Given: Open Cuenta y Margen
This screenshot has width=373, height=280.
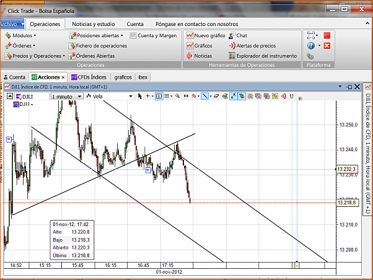Looking at the screenshot, I should [153, 35].
